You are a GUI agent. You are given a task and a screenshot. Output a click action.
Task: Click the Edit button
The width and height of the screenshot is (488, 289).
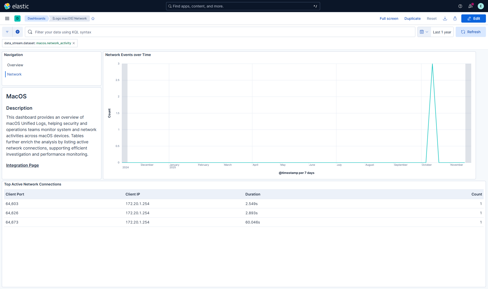[x=473, y=18]
